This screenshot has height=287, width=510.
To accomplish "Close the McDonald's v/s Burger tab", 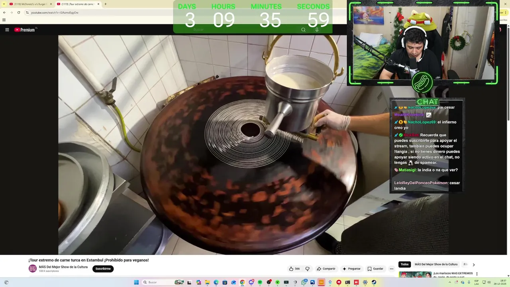I will [51, 4].
